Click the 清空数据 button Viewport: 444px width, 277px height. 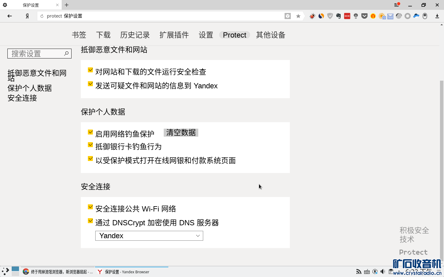181,133
